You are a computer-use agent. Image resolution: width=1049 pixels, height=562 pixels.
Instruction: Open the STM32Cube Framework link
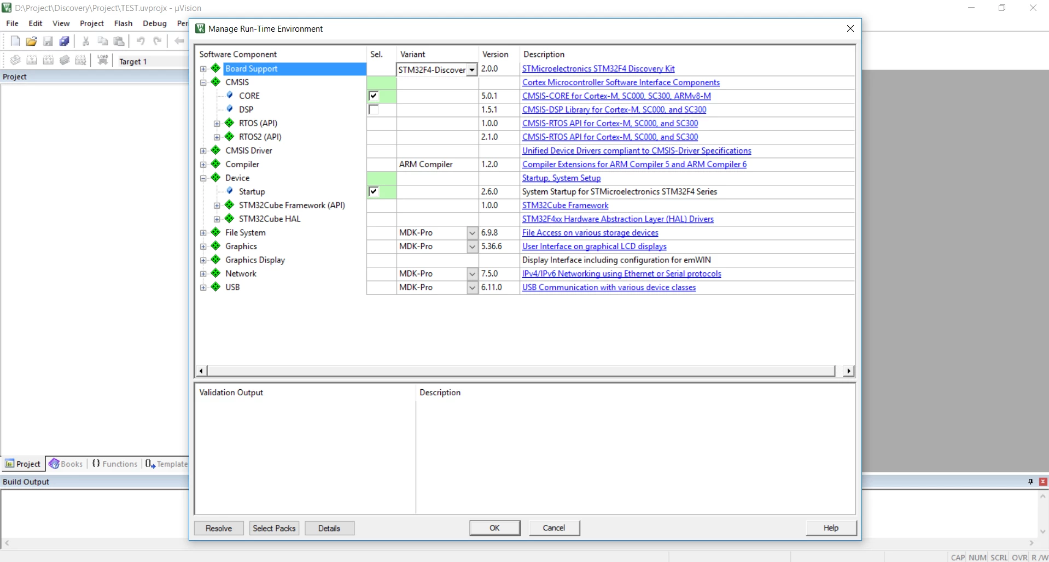(x=565, y=206)
